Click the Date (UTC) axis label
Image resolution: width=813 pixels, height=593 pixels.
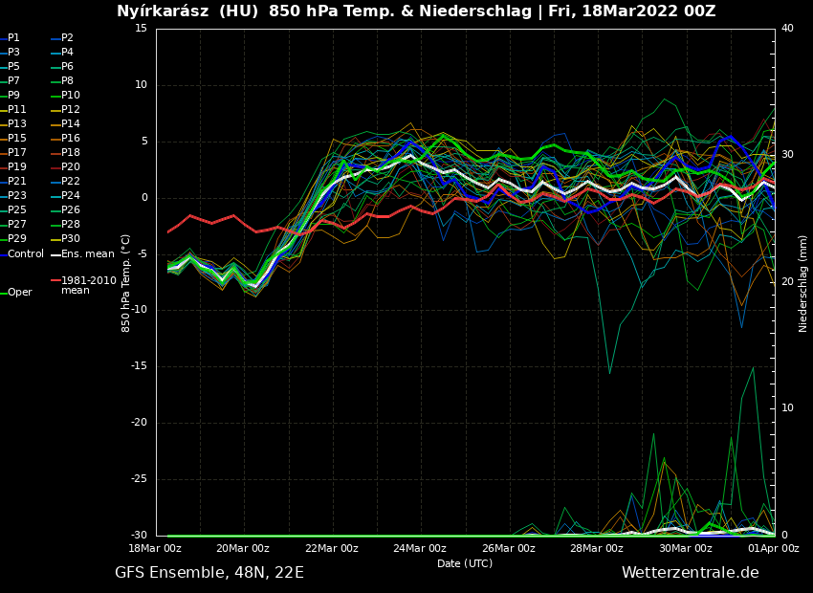coord(465,564)
